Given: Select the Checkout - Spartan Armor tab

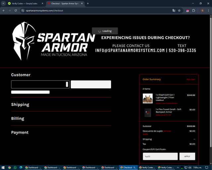Looking at the screenshot, I should (65, 4).
